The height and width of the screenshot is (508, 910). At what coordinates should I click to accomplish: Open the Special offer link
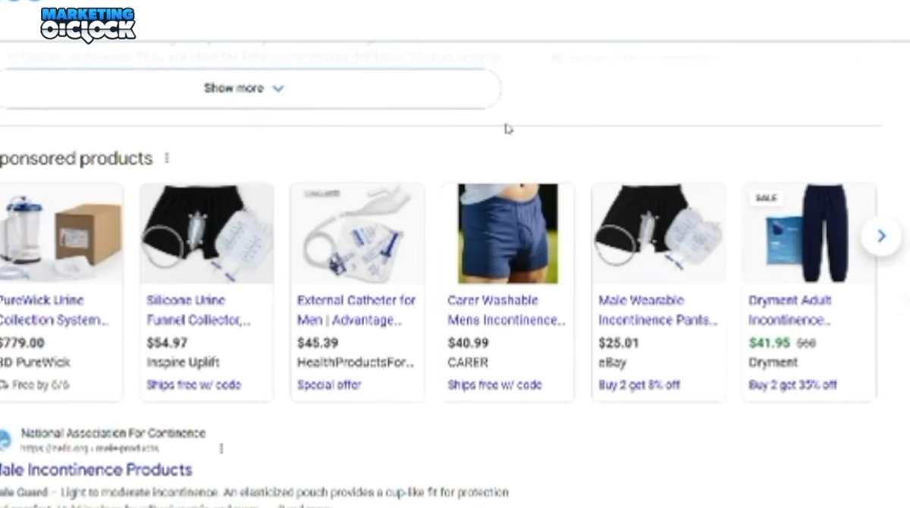329,384
